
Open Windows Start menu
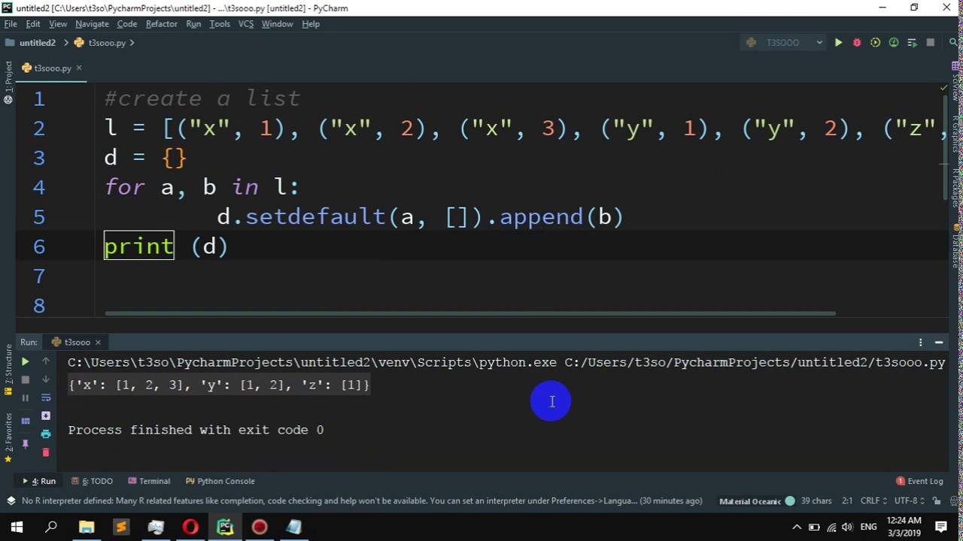point(17,527)
